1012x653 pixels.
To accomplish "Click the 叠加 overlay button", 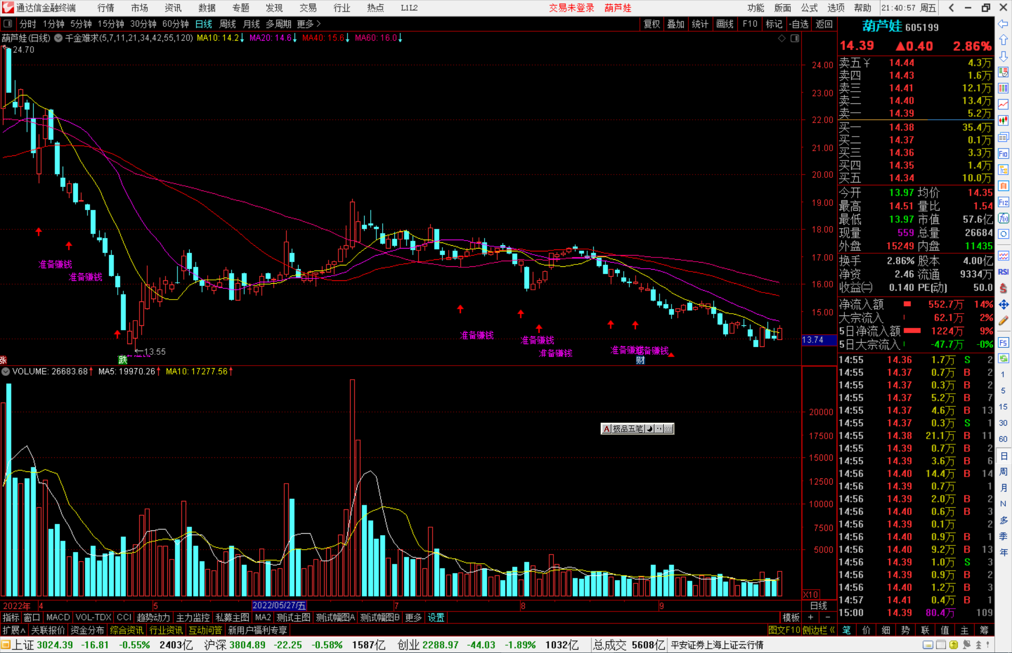I will tap(676, 24).
